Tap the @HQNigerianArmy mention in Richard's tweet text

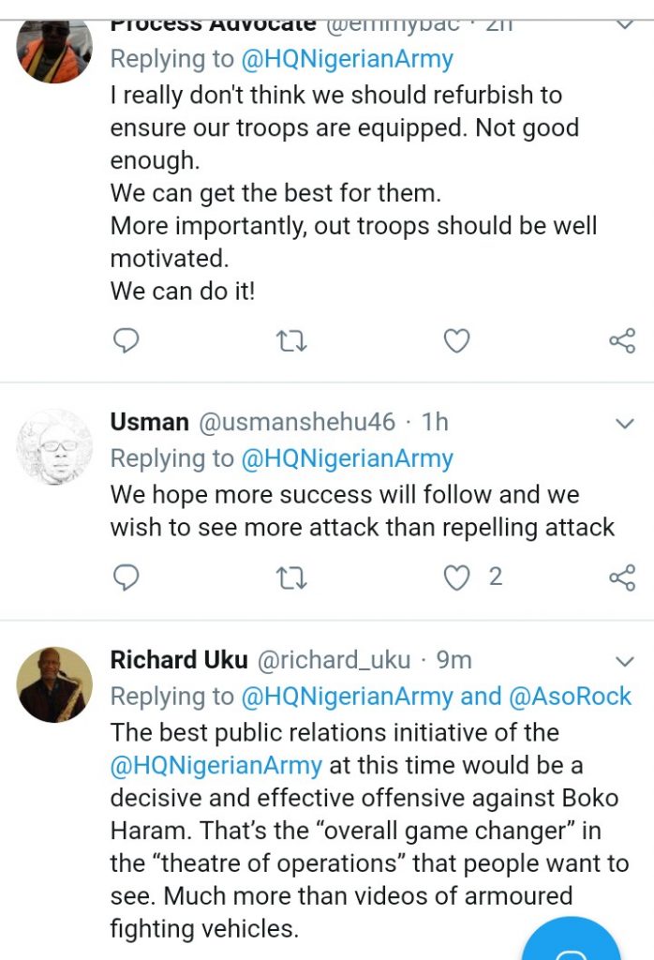point(216,765)
